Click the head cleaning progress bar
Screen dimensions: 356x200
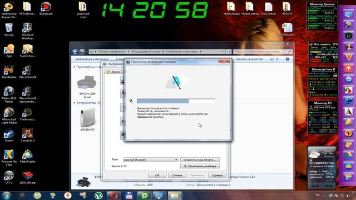176,101
